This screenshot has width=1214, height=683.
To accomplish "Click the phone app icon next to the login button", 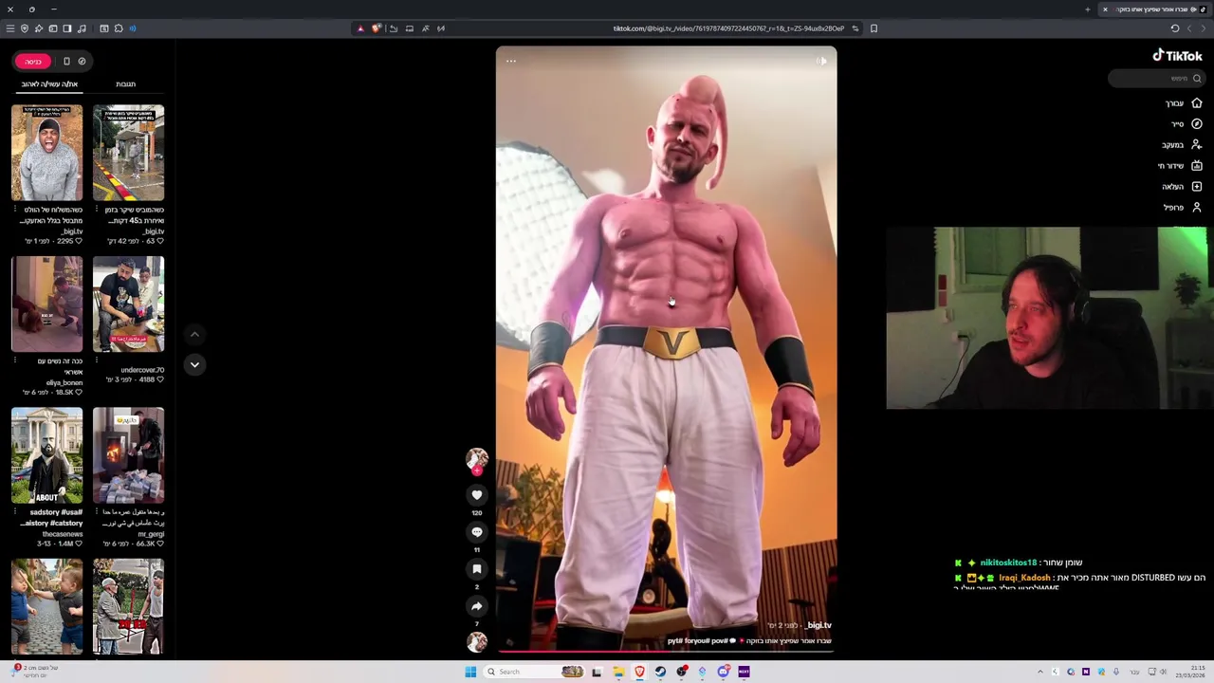I will 66,61.
